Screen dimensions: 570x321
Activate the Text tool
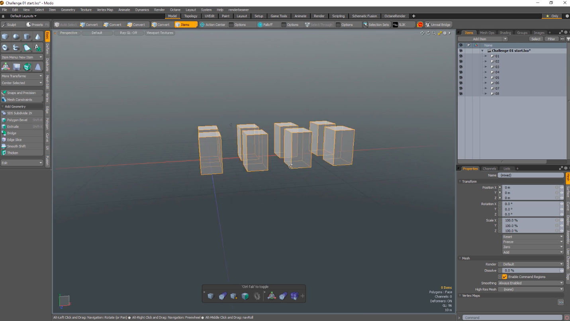click(38, 47)
